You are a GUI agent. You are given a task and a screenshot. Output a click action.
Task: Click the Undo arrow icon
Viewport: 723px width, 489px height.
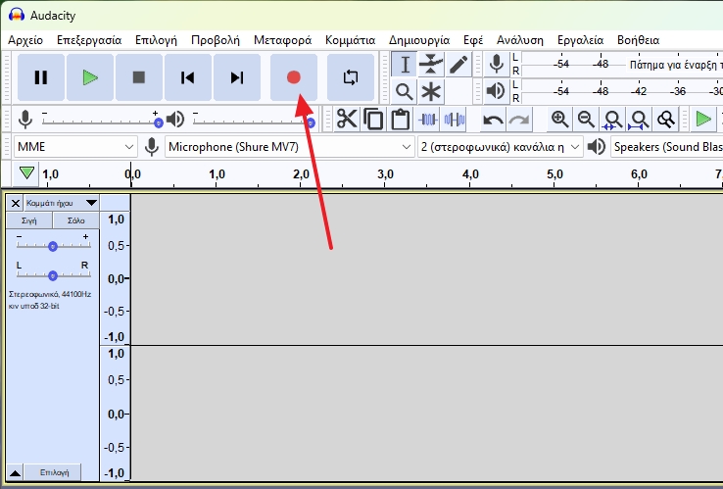494,120
